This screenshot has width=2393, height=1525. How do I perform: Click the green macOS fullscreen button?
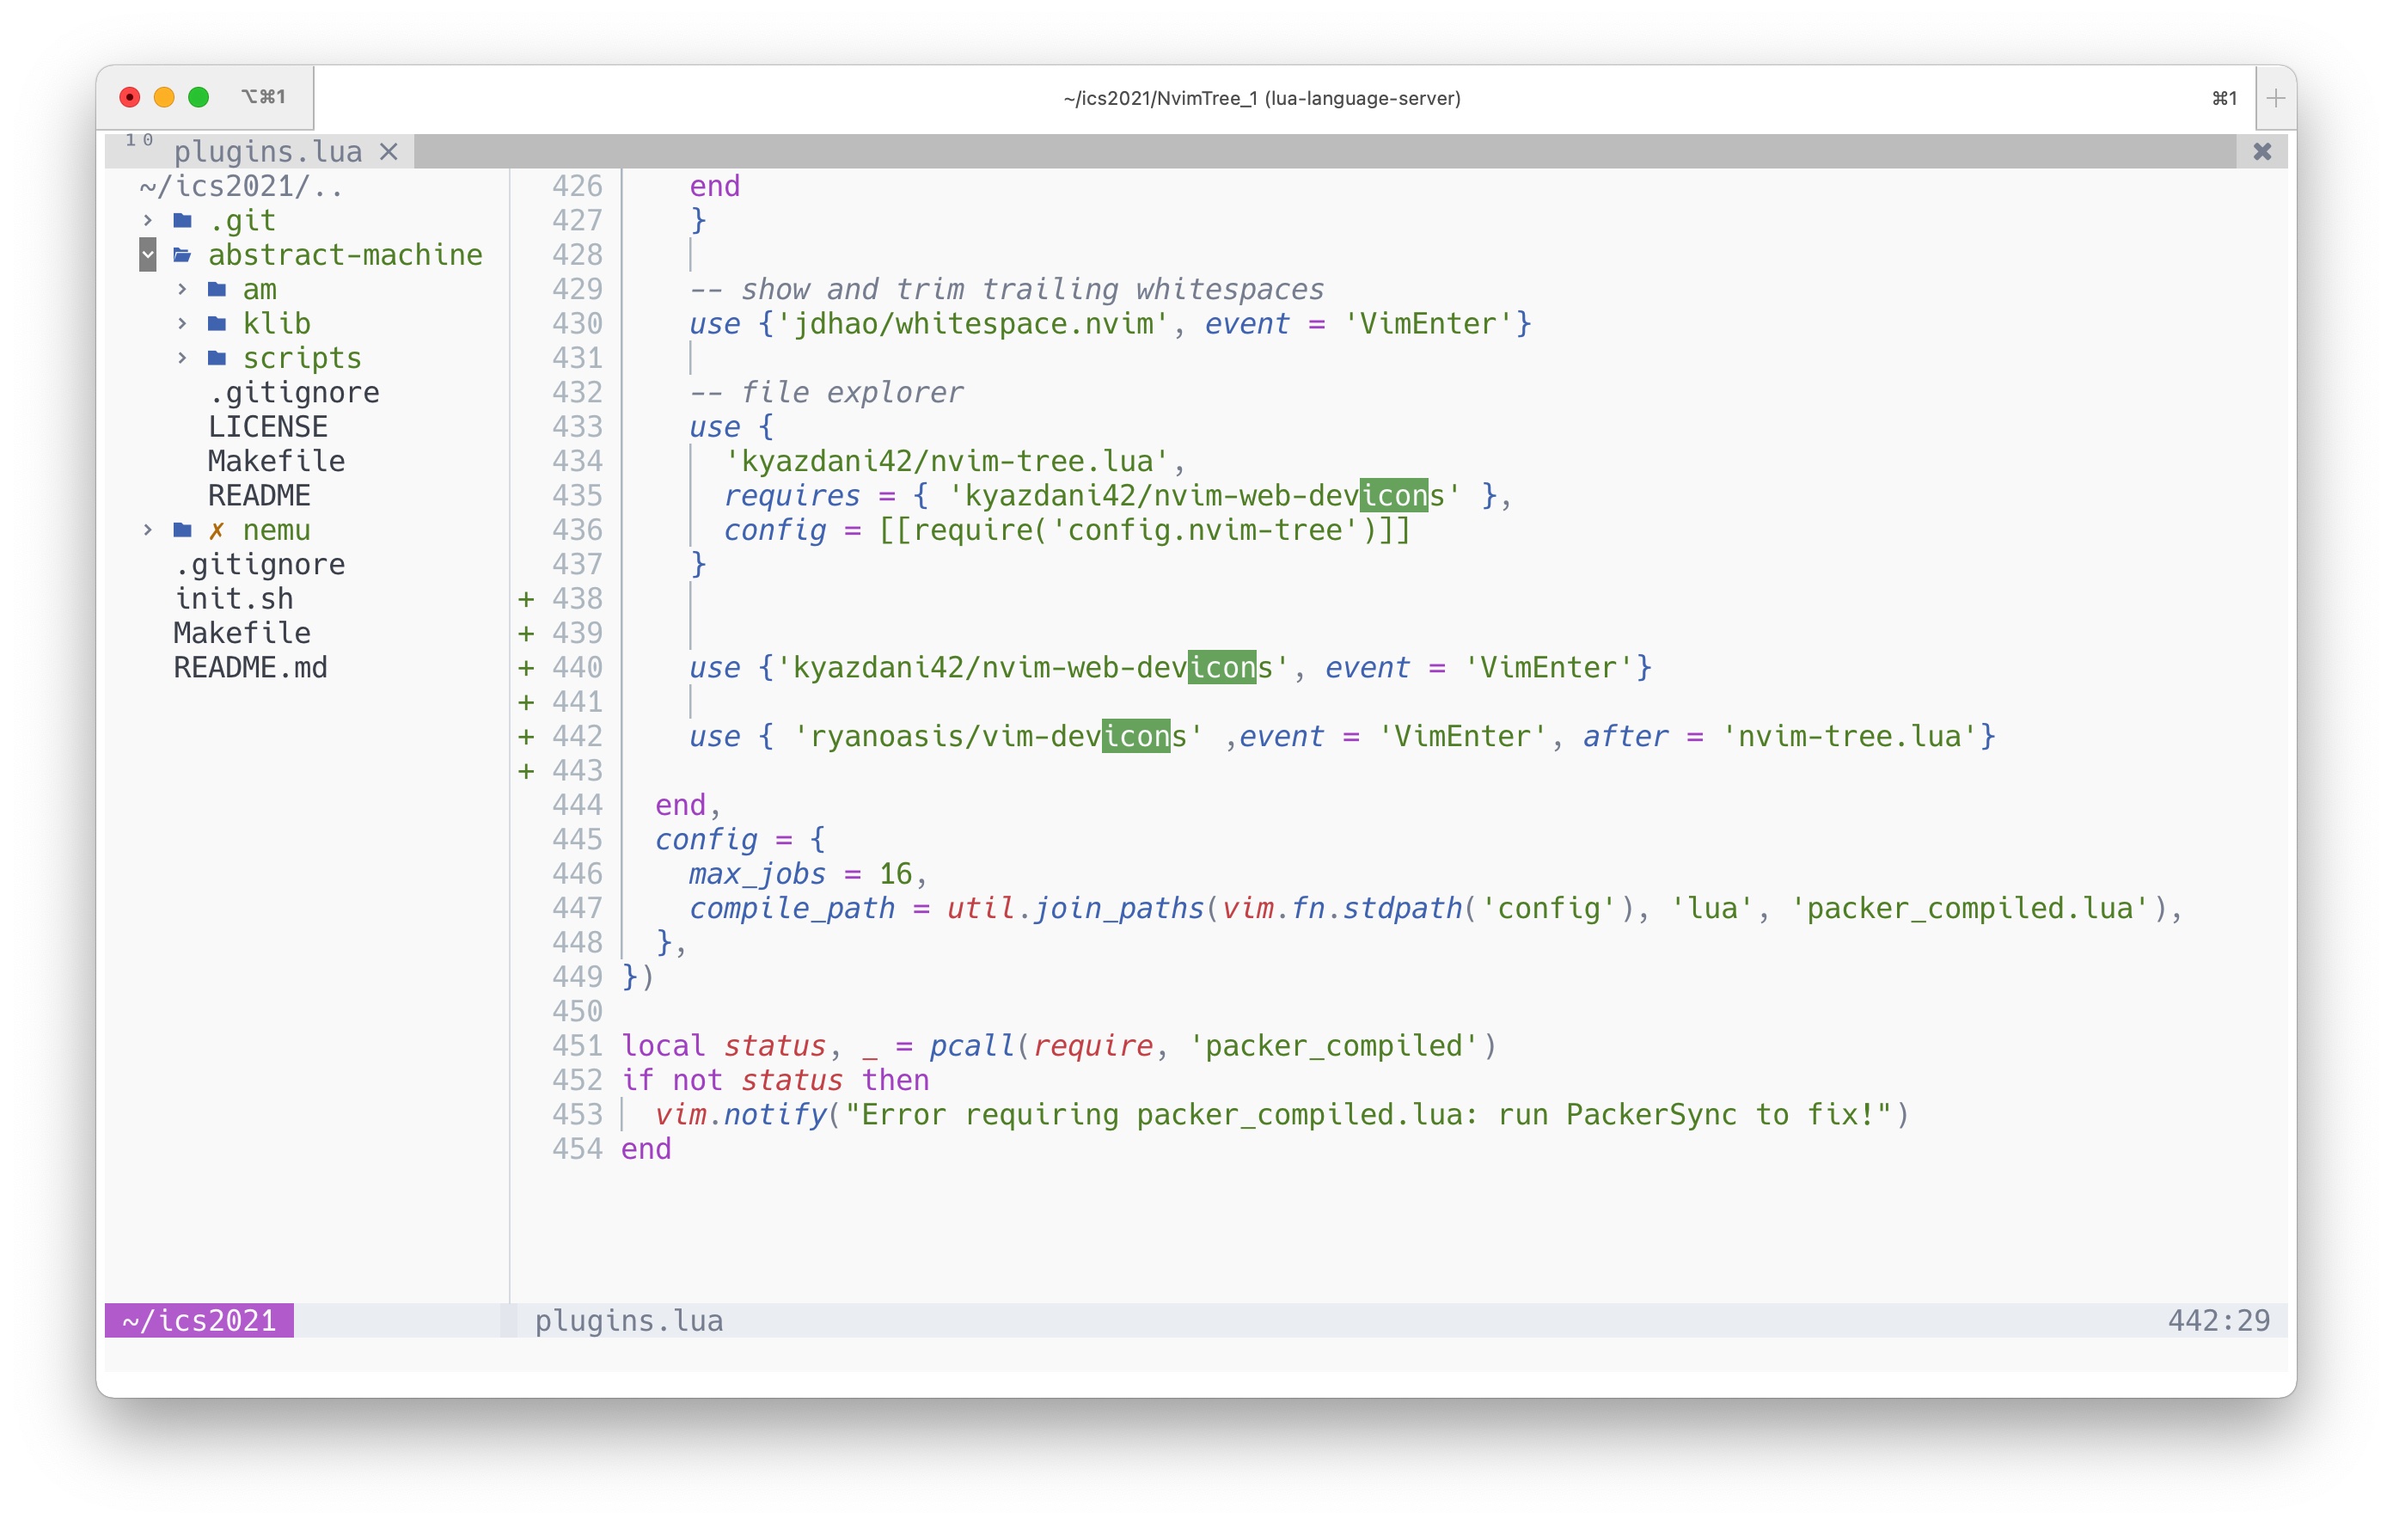pos(199,96)
